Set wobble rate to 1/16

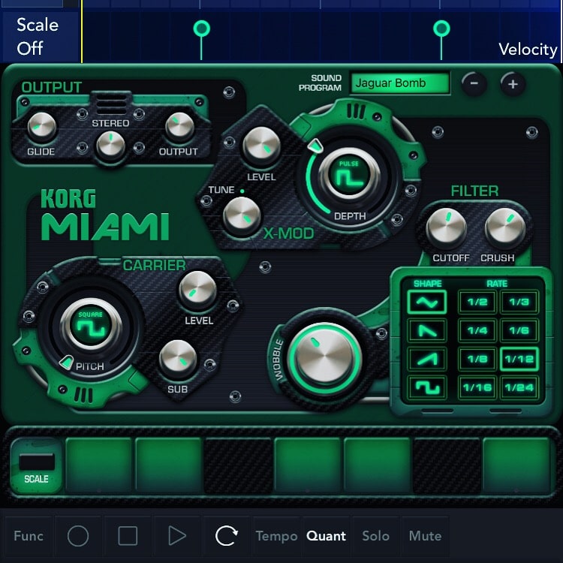(477, 387)
